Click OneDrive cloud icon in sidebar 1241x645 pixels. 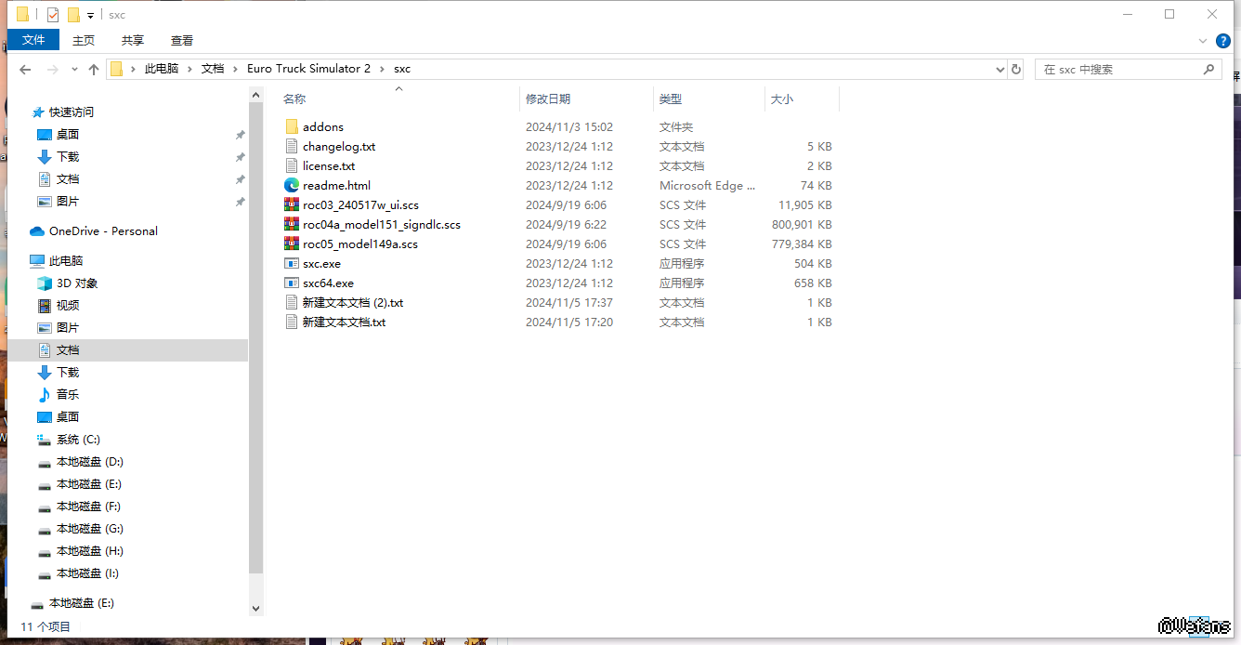37,230
